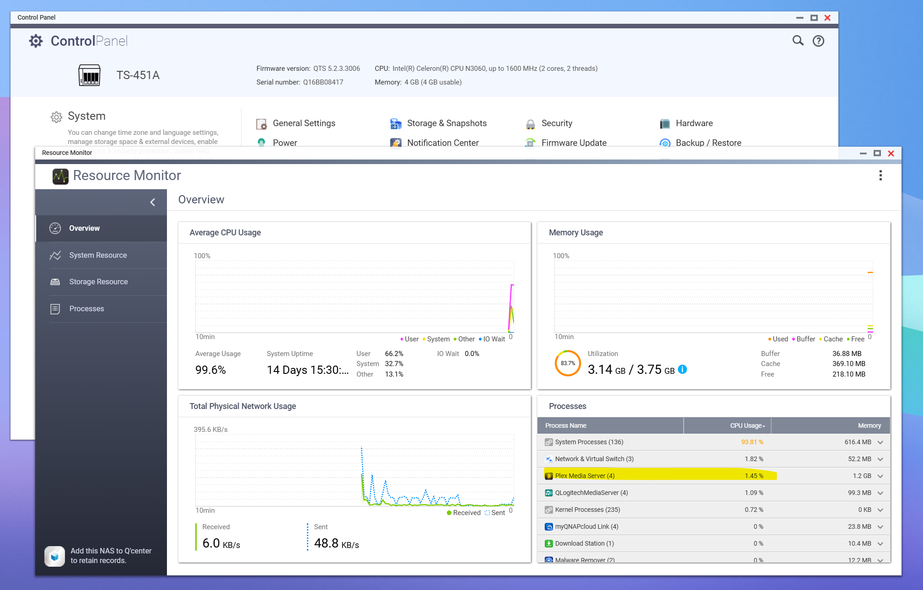Sort processes by Memory column
This screenshot has height=590, width=923.
(831, 425)
